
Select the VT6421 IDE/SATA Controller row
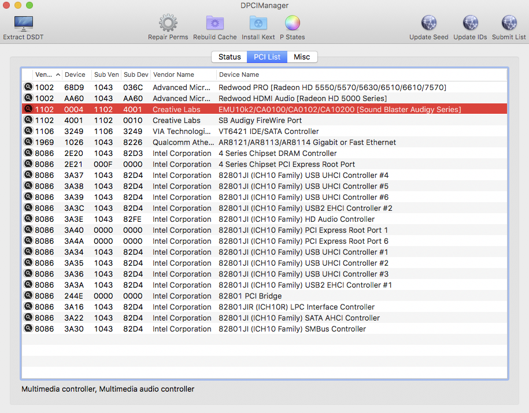click(x=265, y=131)
